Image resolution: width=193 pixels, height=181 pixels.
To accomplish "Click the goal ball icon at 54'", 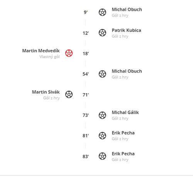I will (x=102, y=74).
